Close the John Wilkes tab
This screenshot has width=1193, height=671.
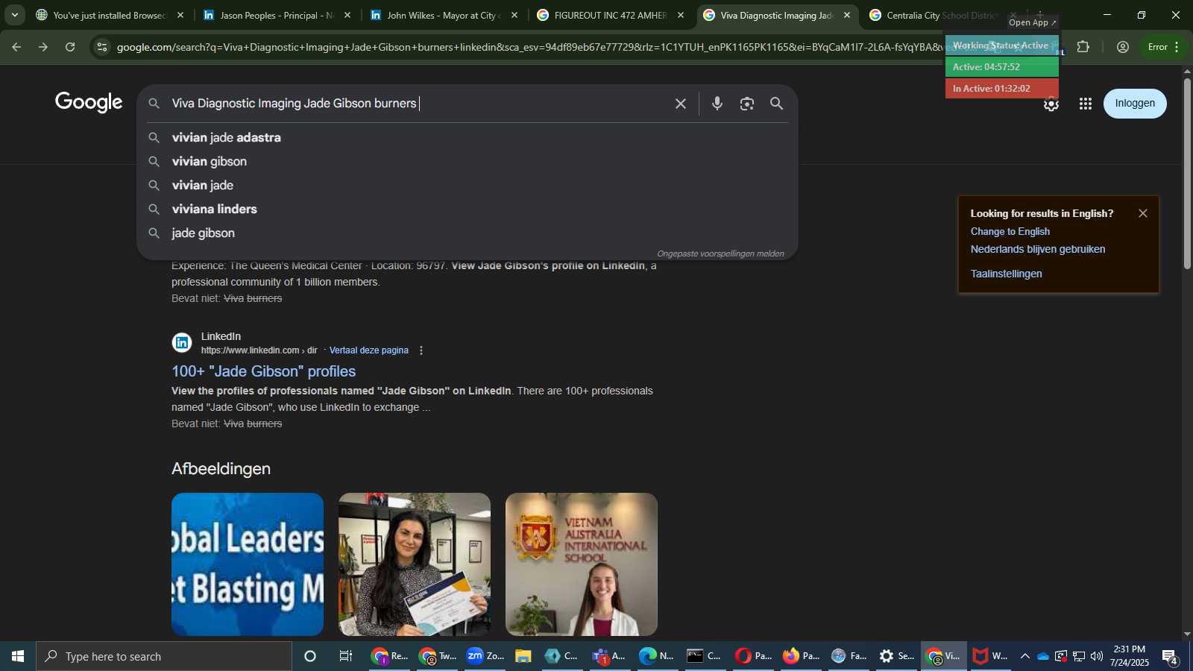tap(514, 15)
